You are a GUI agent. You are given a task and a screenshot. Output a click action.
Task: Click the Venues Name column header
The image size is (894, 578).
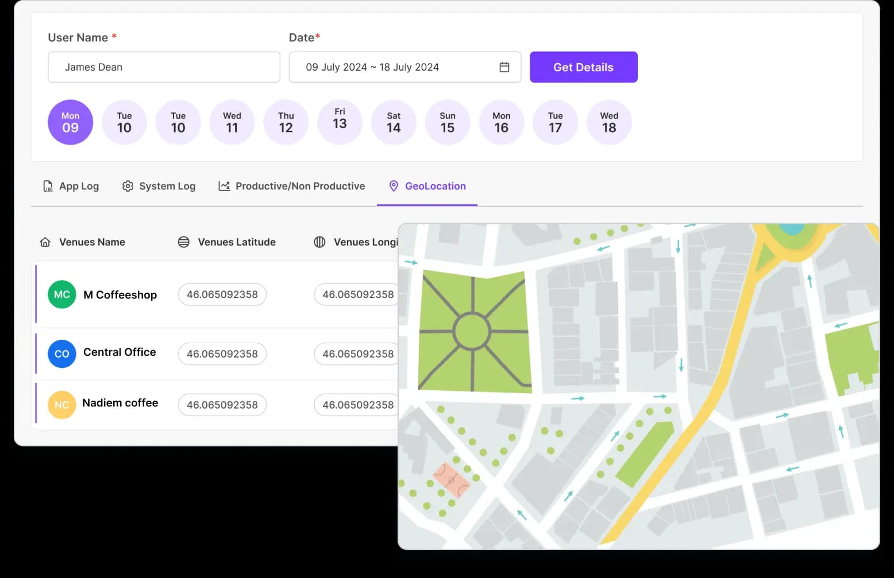[x=92, y=242]
